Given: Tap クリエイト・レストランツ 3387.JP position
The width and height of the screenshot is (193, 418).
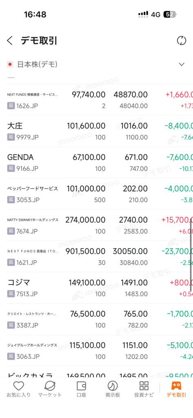Looking at the screenshot, I should [100, 319].
